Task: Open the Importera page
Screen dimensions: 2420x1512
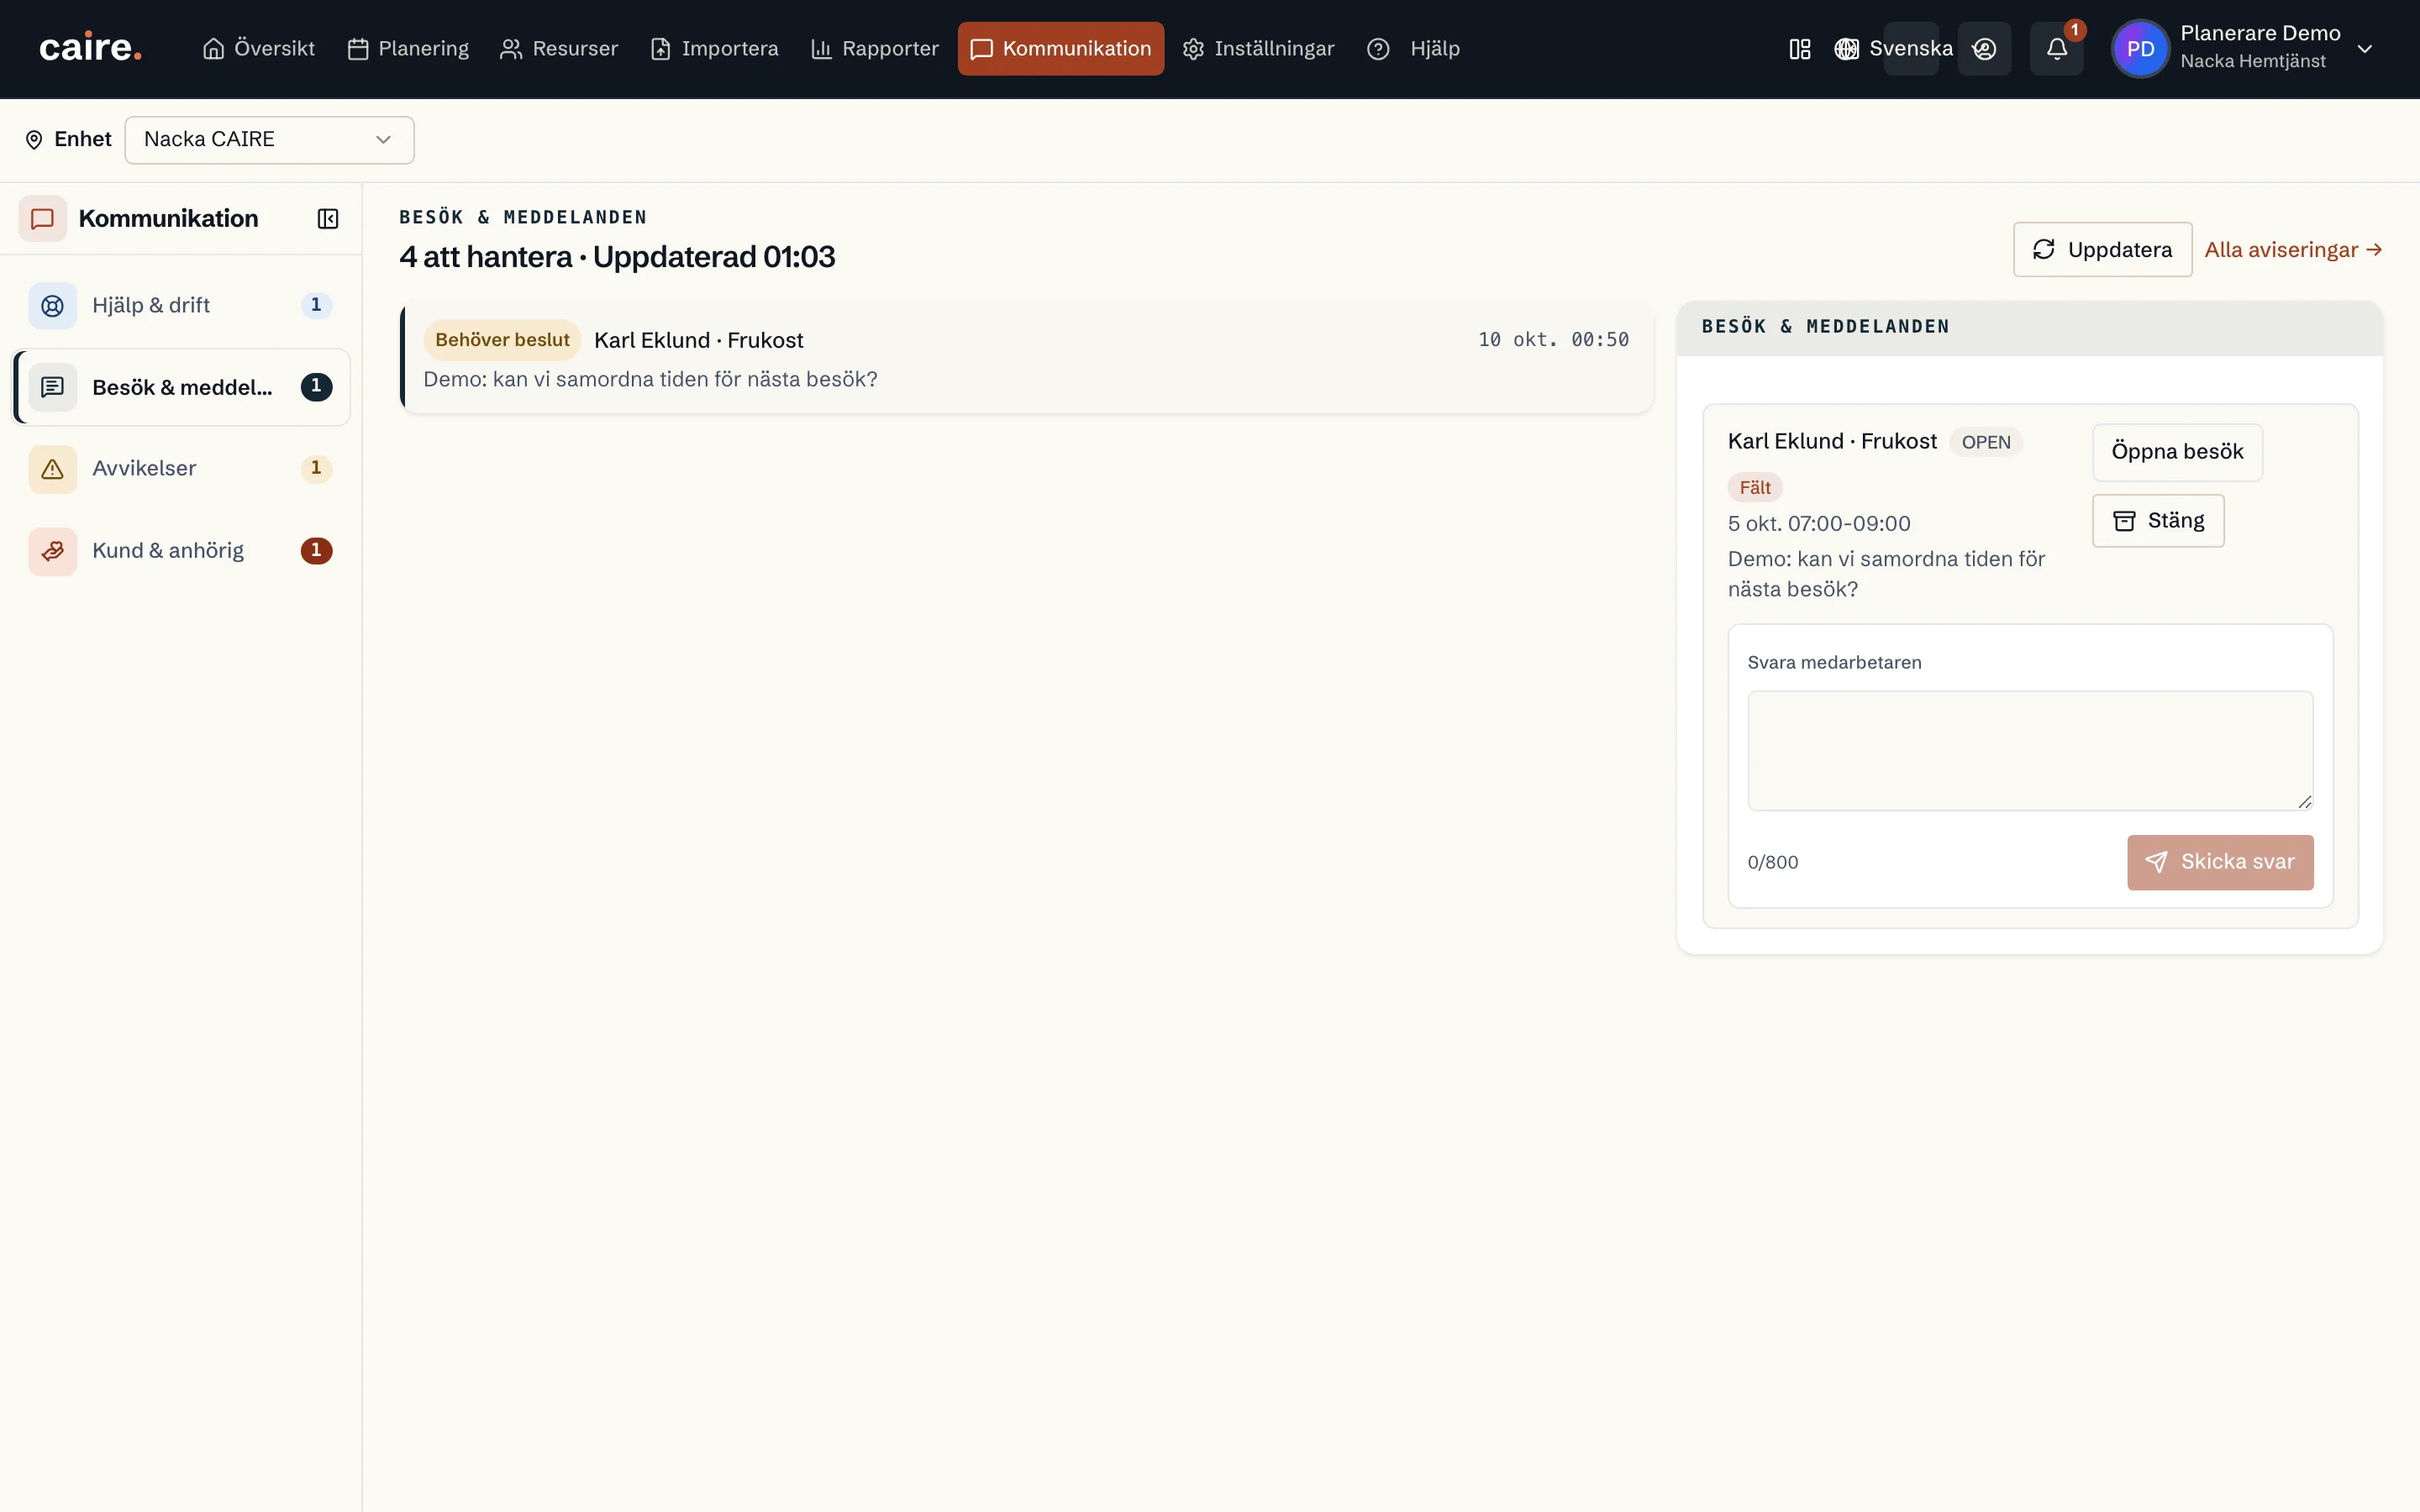Action: pos(714,48)
